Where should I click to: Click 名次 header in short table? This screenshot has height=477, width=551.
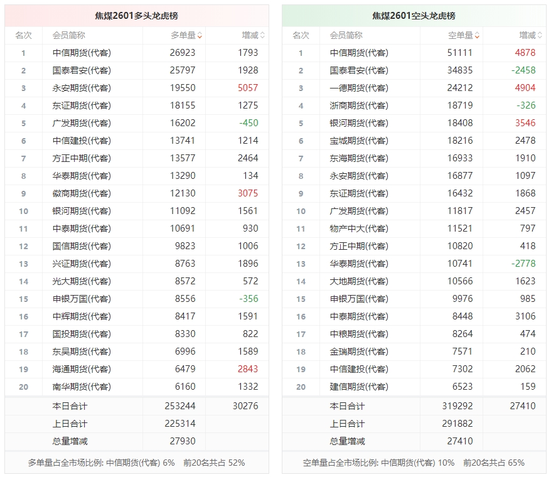[x=301, y=36]
